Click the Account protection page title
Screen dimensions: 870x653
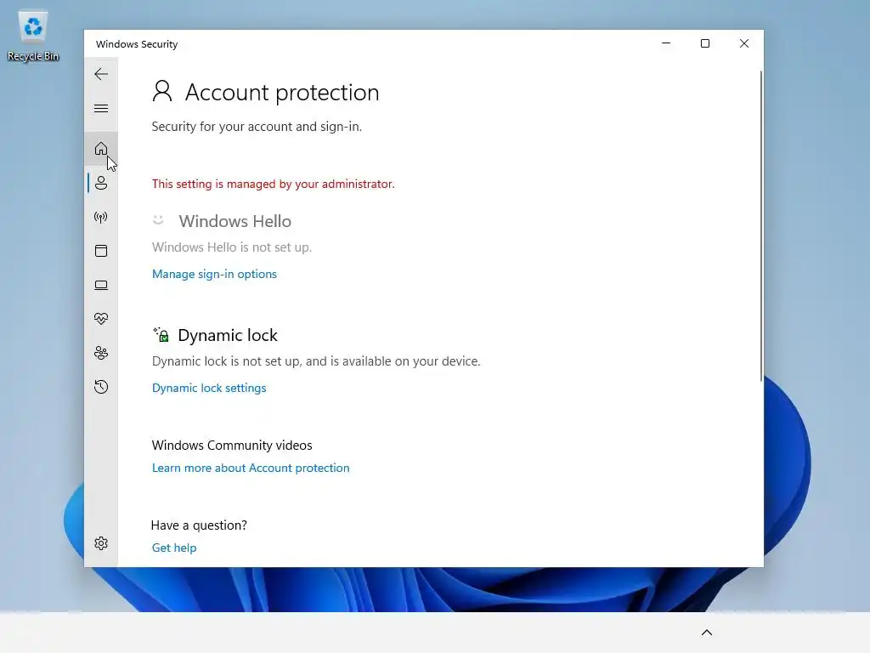click(x=282, y=92)
